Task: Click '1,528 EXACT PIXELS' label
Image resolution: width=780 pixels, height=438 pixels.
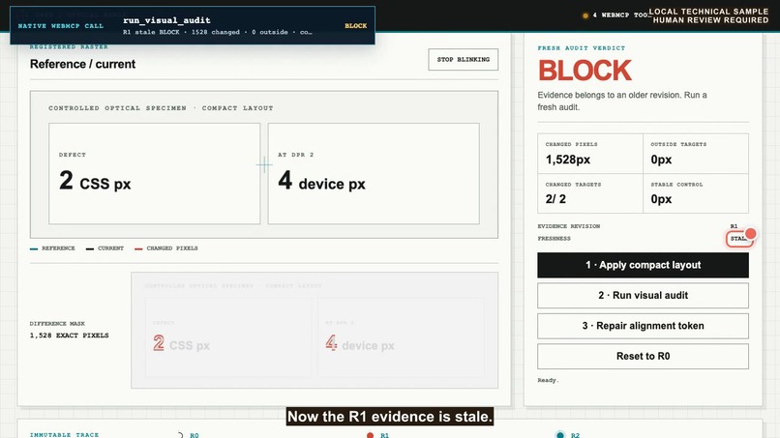Action: (69, 336)
